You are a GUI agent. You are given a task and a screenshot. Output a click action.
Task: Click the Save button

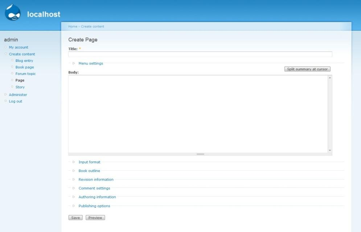point(75,218)
